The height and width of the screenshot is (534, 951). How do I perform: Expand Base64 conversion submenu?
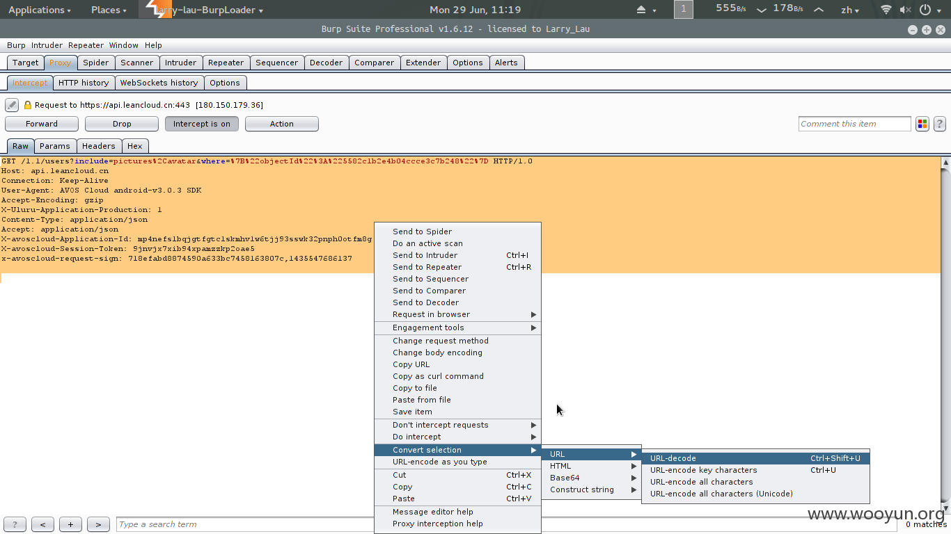(591, 478)
